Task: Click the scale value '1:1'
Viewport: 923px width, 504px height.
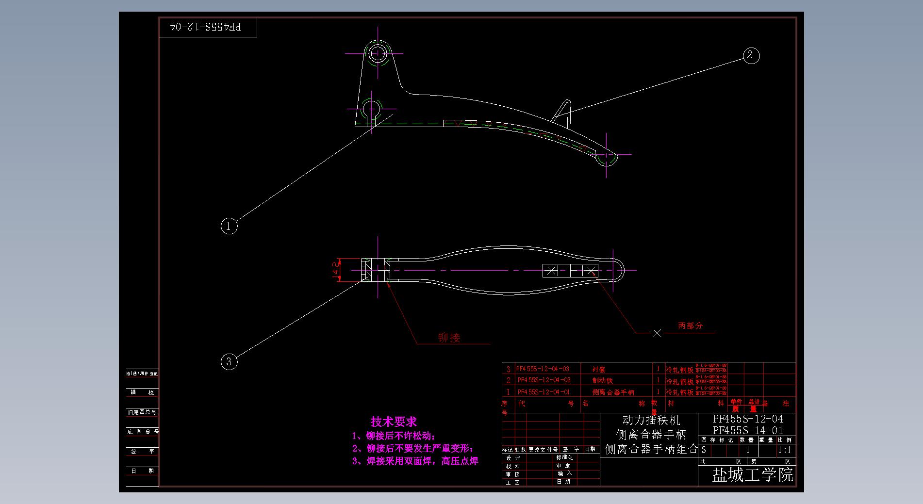Action: tap(784, 450)
